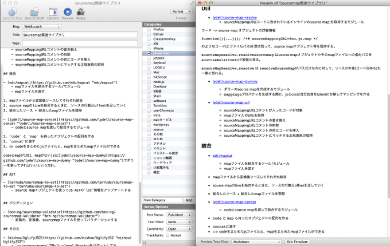Check the NILScript category
This screenshot has height=246, width=390.
click(x=149, y=77)
